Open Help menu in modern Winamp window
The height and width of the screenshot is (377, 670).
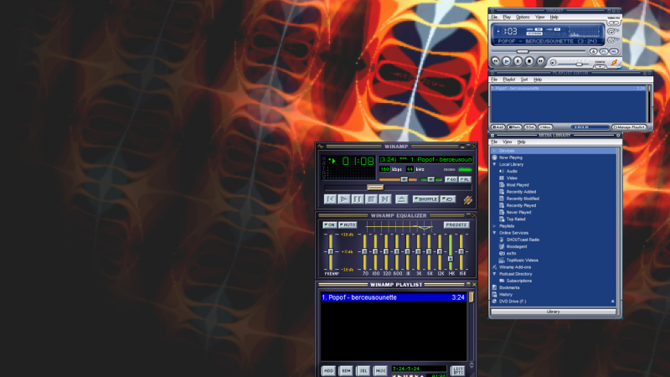(554, 17)
